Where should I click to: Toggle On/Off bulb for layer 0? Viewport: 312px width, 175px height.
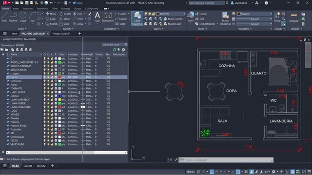click(44, 58)
